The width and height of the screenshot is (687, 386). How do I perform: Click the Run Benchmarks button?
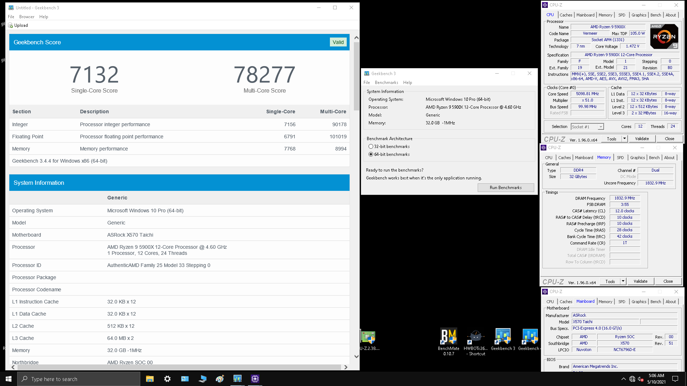point(506,188)
